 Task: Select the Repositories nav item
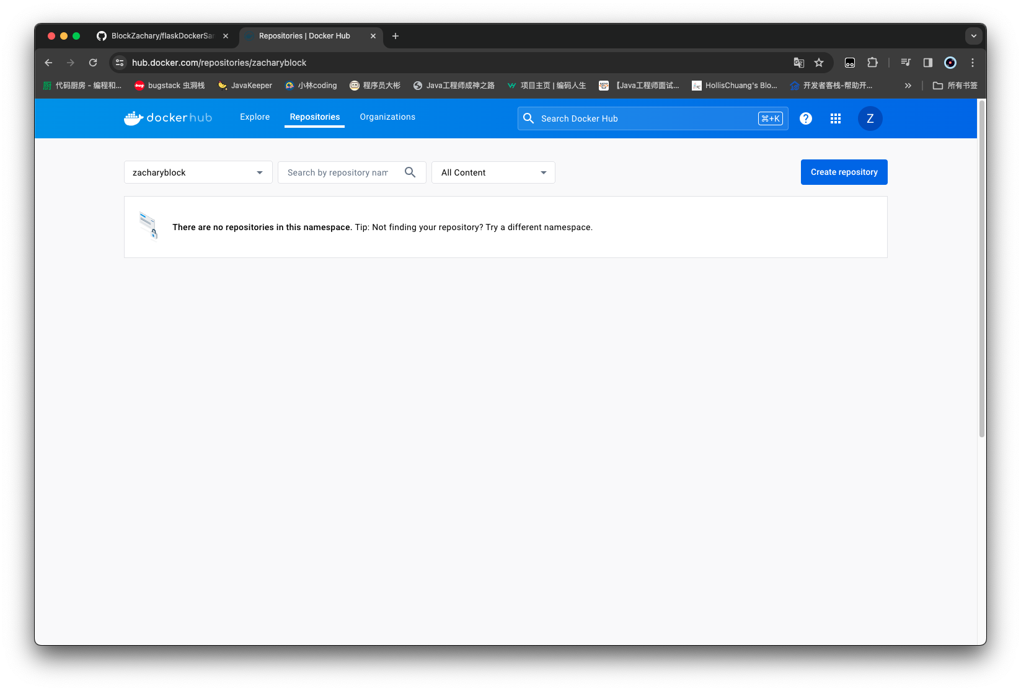[x=315, y=117]
